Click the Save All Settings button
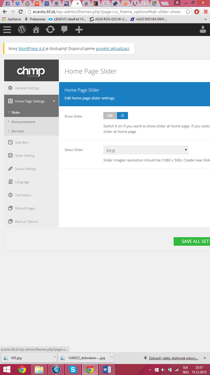The image size is (210, 375). [x=192, y=241]
